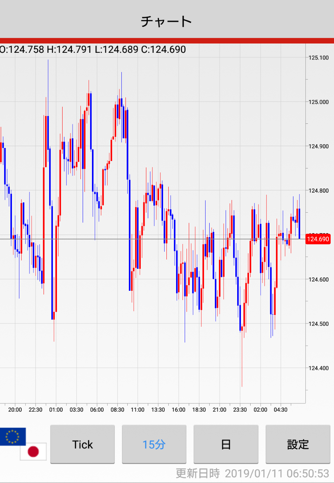Tap the latest blue candle at right edge

click(x=299, y=223)
